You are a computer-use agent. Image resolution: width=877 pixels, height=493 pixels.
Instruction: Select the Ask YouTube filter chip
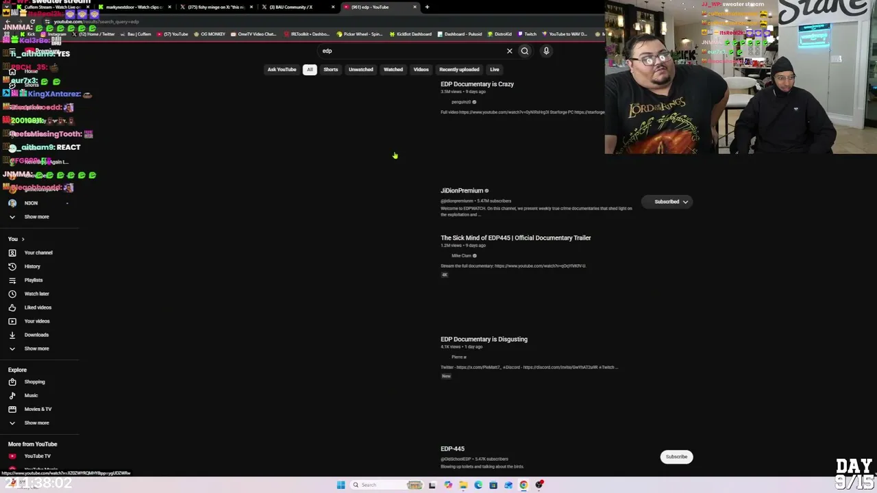tap(282, 69)
